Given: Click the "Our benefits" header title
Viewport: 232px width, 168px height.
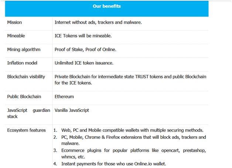Looking at the screenshot, I should click(107, 6).
